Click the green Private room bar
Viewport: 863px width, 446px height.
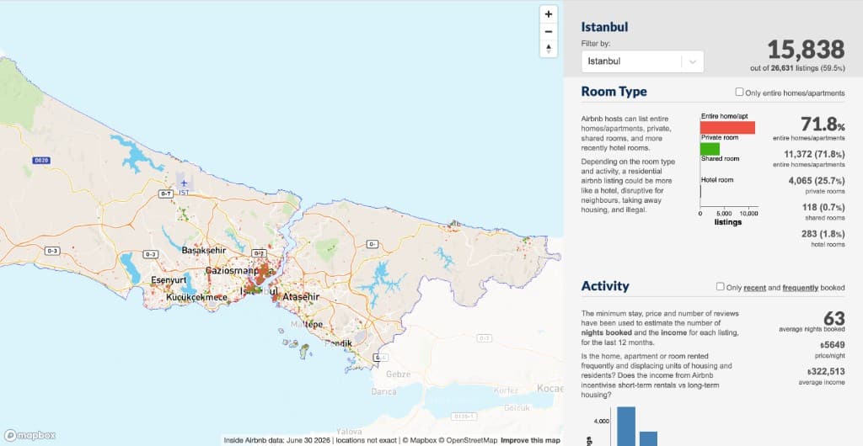point(710,149)
